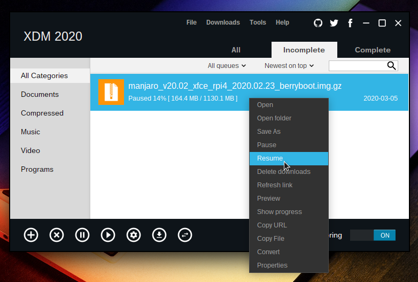
Task: Open the GitHub link icon
Action: pyautogui.click(x=318, y=23)
